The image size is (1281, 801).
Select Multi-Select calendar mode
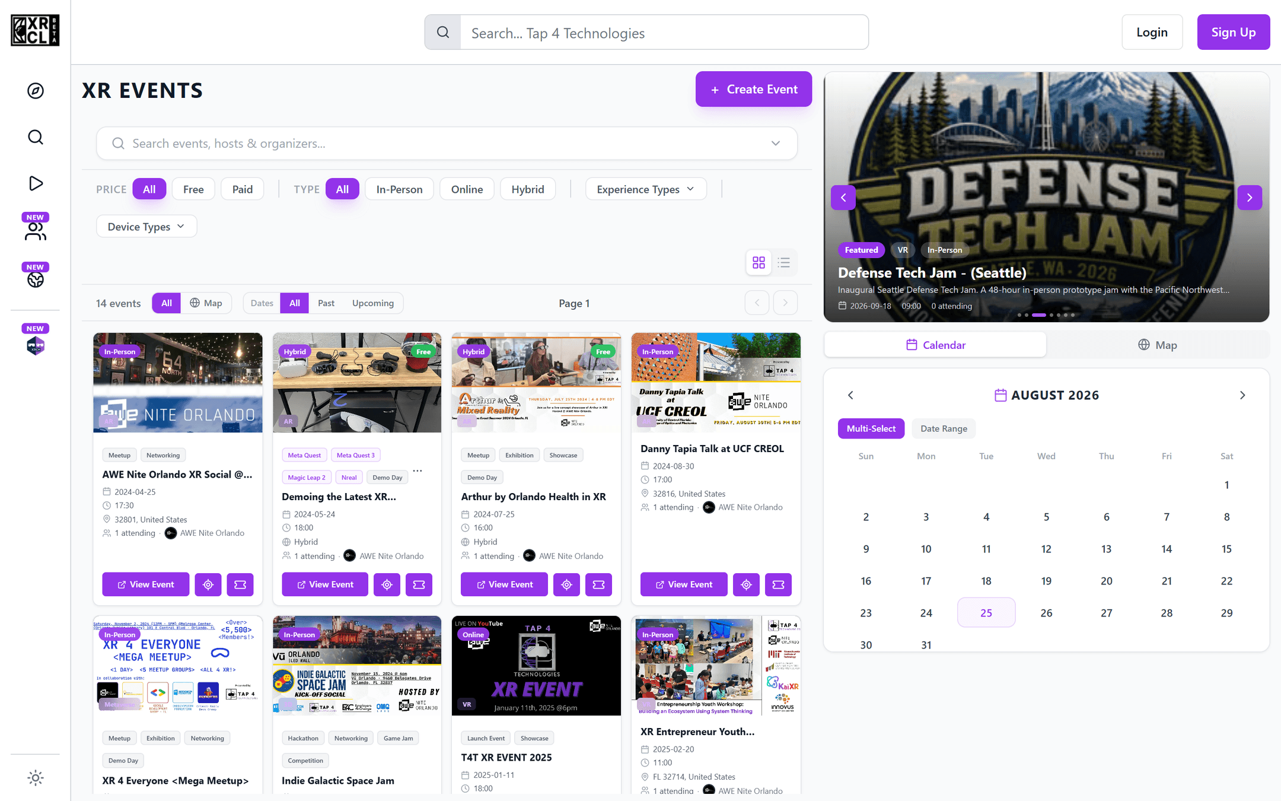click(871, 428)
